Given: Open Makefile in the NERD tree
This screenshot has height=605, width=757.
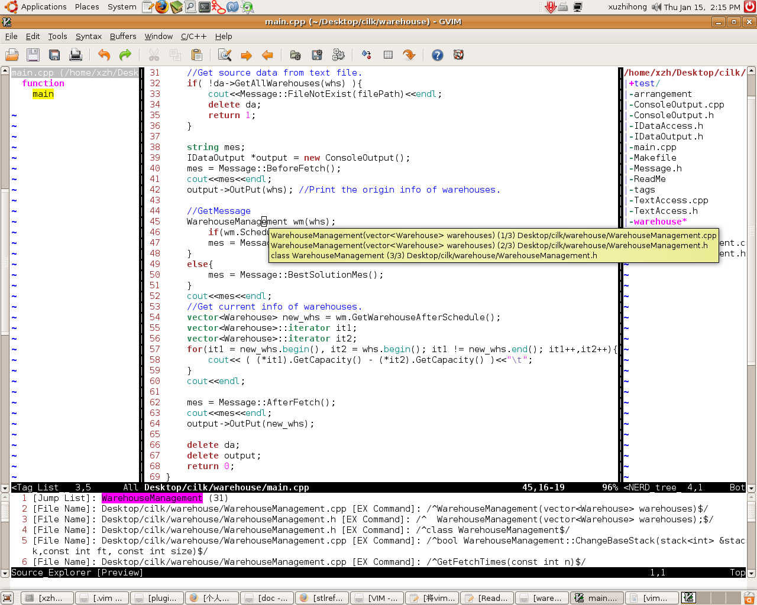Looking at the screenshot, I should [x=655, y=158].
